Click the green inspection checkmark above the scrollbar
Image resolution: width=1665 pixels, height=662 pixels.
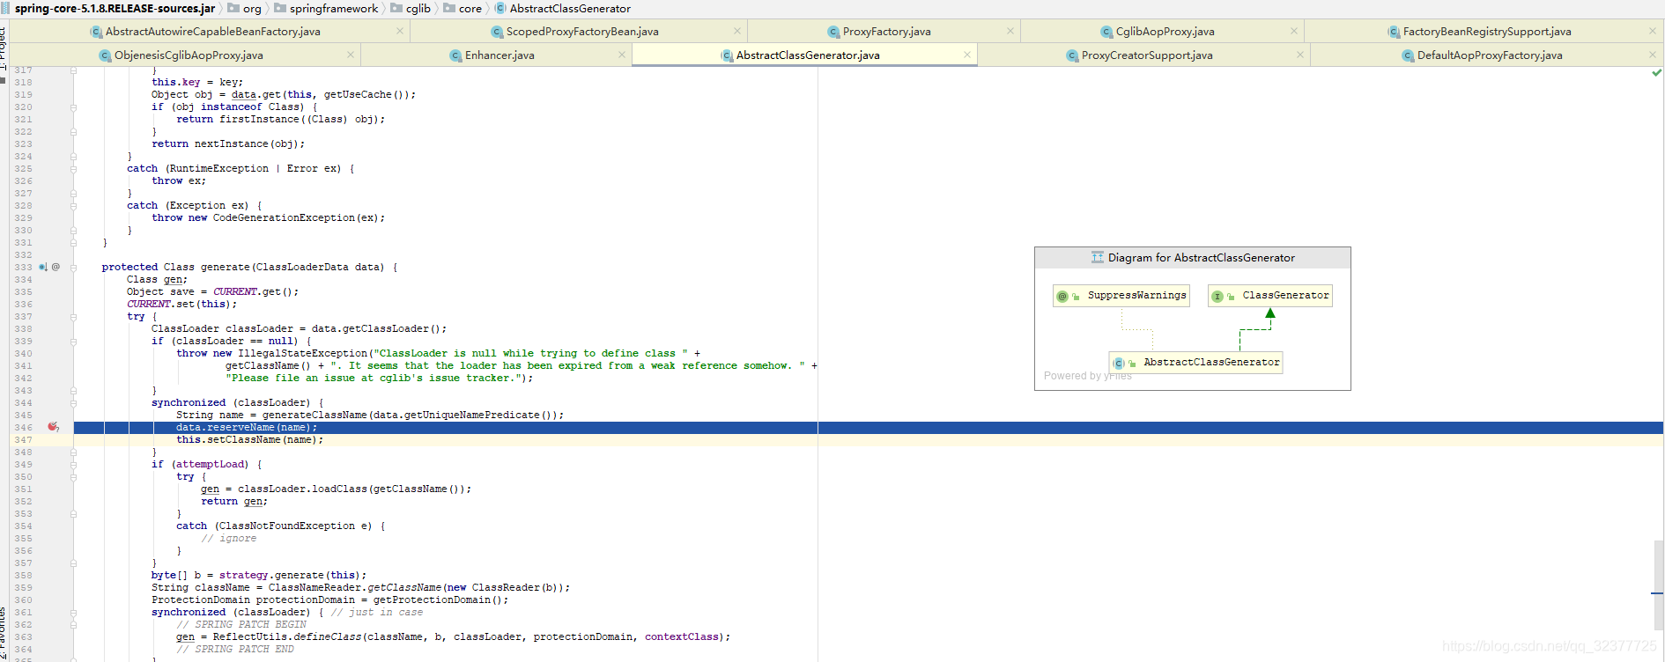[x=1656, y=73]
